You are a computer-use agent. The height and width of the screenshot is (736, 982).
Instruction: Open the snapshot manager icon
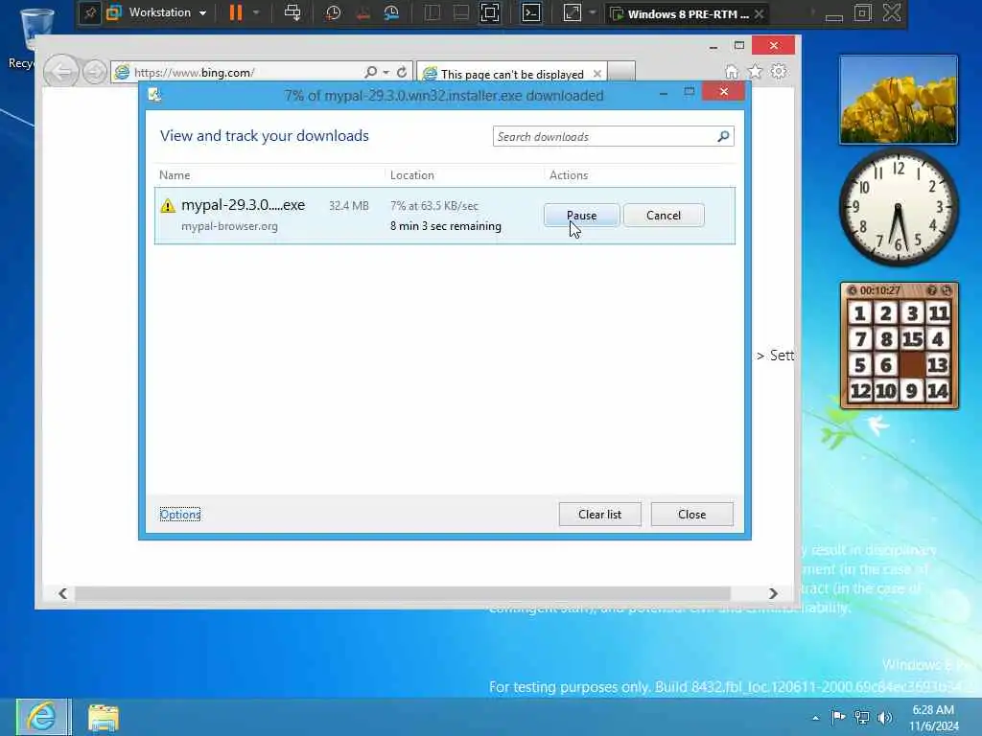pos(391,12)
